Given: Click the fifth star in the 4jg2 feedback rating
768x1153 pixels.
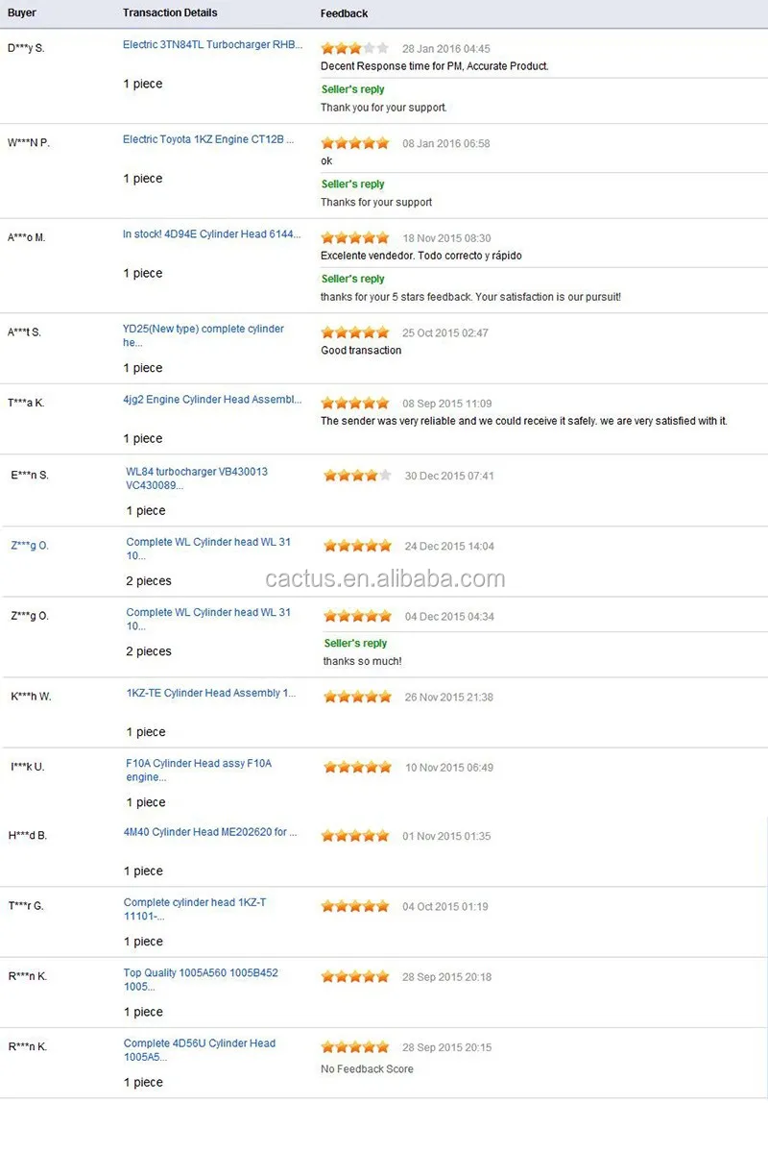Looking at the screenshot, I should (x=383, y=403).
